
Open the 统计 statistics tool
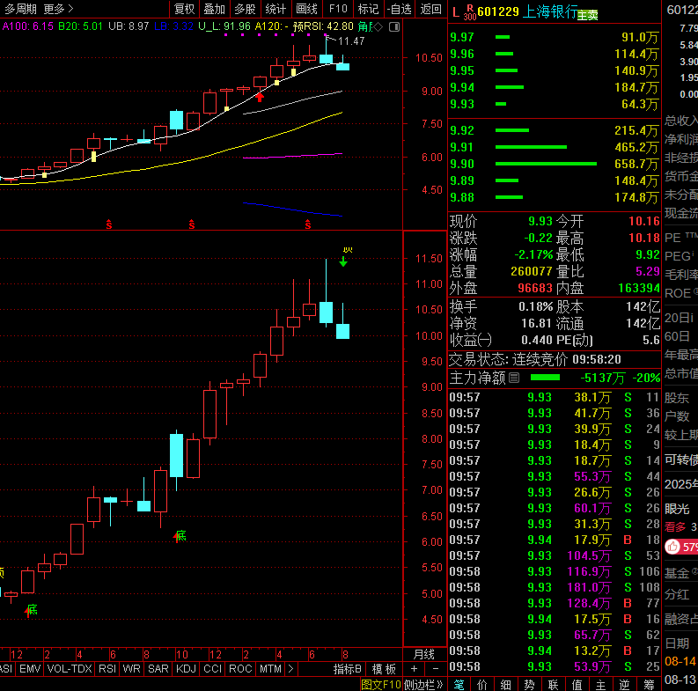tap(276, 9)
